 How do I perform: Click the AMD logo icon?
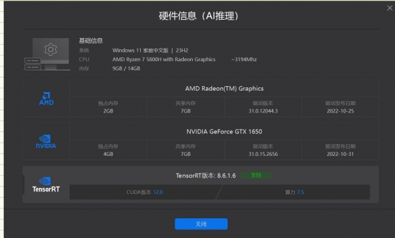[46, 99]
